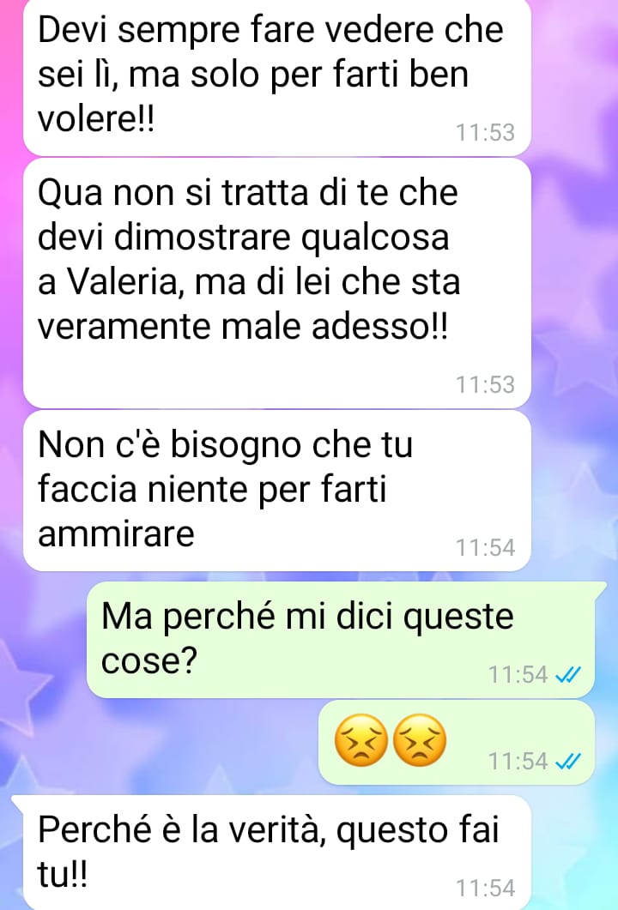Tap the 11:53 timestamp under 'male adesso!!'
The height and width of the screenshot is (910, 618).
pos(485,385)
